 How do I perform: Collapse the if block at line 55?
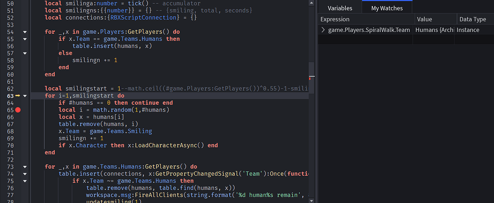[25, 39]
